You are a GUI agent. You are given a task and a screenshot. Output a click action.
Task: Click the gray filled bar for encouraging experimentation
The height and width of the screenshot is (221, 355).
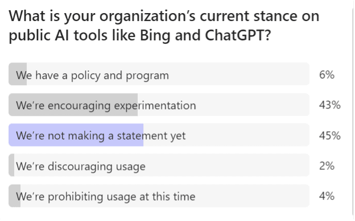pos(73,105)
